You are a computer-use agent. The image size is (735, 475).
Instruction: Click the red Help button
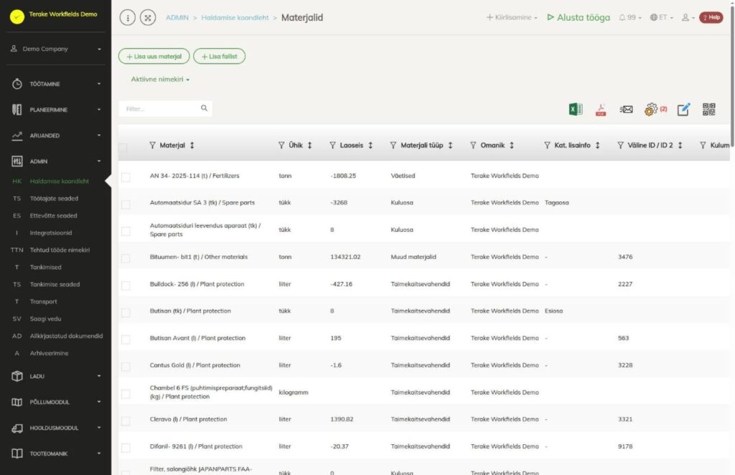(x=711, y=17)
